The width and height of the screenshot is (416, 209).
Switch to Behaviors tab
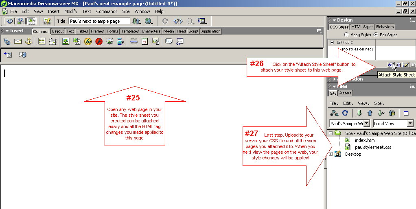[x=385, y=26]
